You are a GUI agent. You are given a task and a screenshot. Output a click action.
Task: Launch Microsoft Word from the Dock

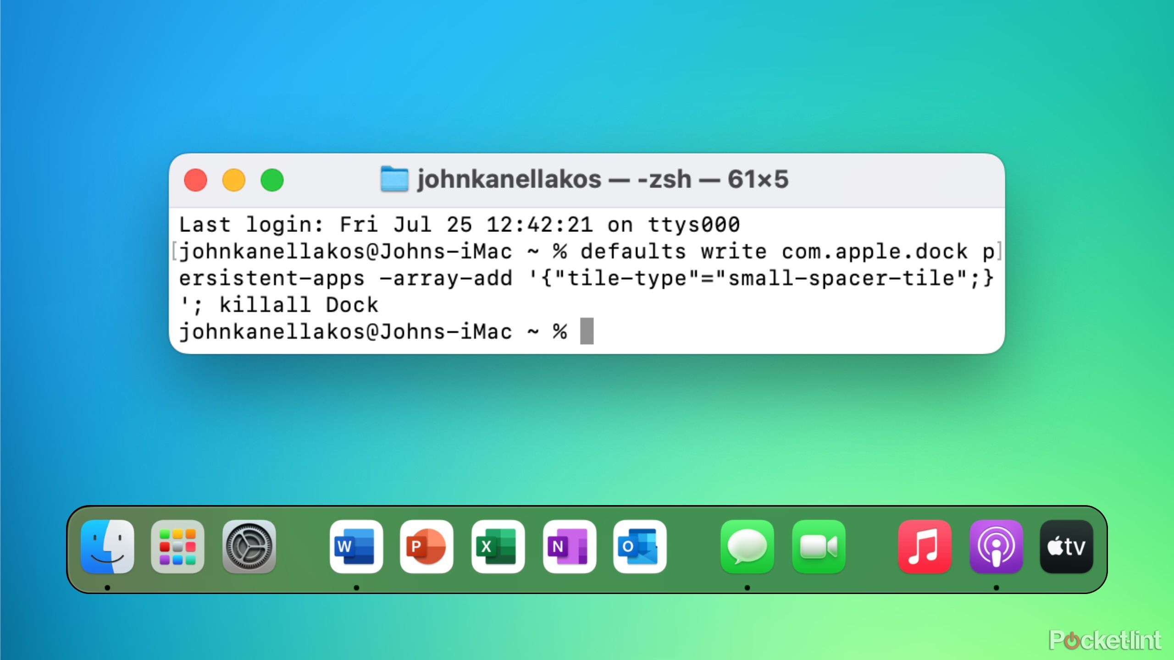(x=356, y=546)
